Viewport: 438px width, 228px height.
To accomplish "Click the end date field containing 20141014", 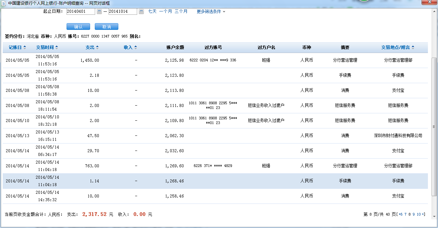I will pyautogui.click(x=122, y=11).
